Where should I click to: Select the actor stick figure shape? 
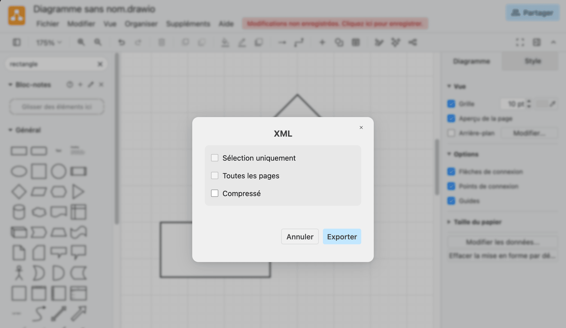coord(19,273)
